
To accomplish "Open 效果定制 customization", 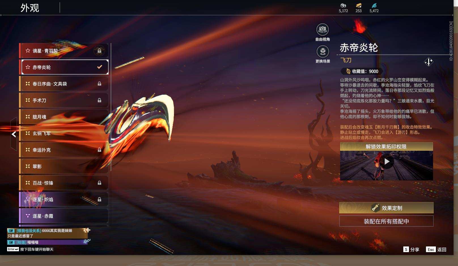I will (x=386, y=208).
